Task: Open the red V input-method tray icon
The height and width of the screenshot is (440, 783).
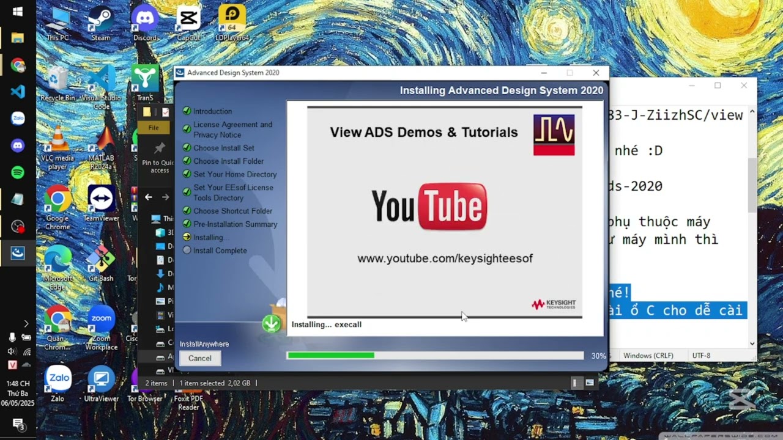Action: coord(12,365)
